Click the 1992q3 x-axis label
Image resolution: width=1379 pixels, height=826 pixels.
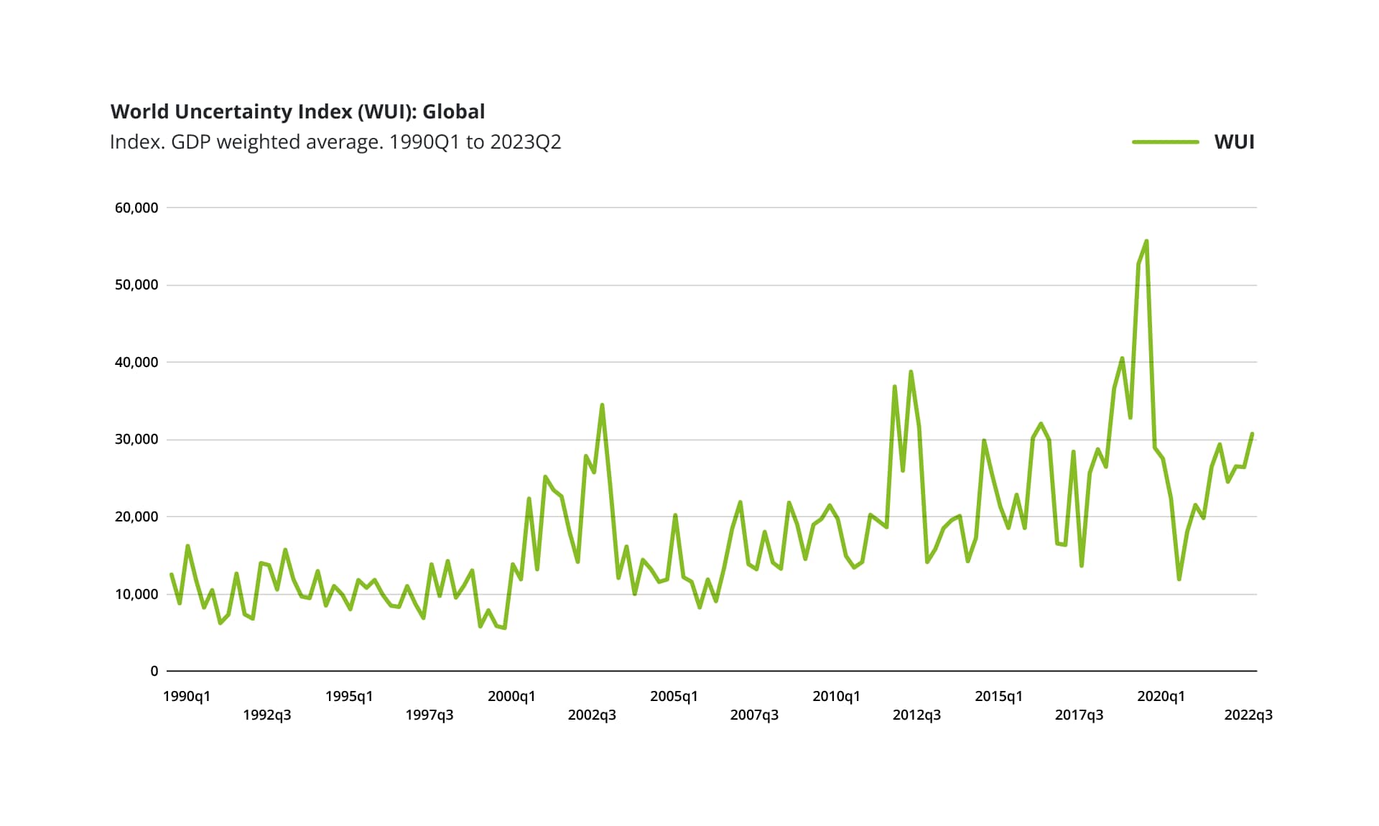point(267,715)
